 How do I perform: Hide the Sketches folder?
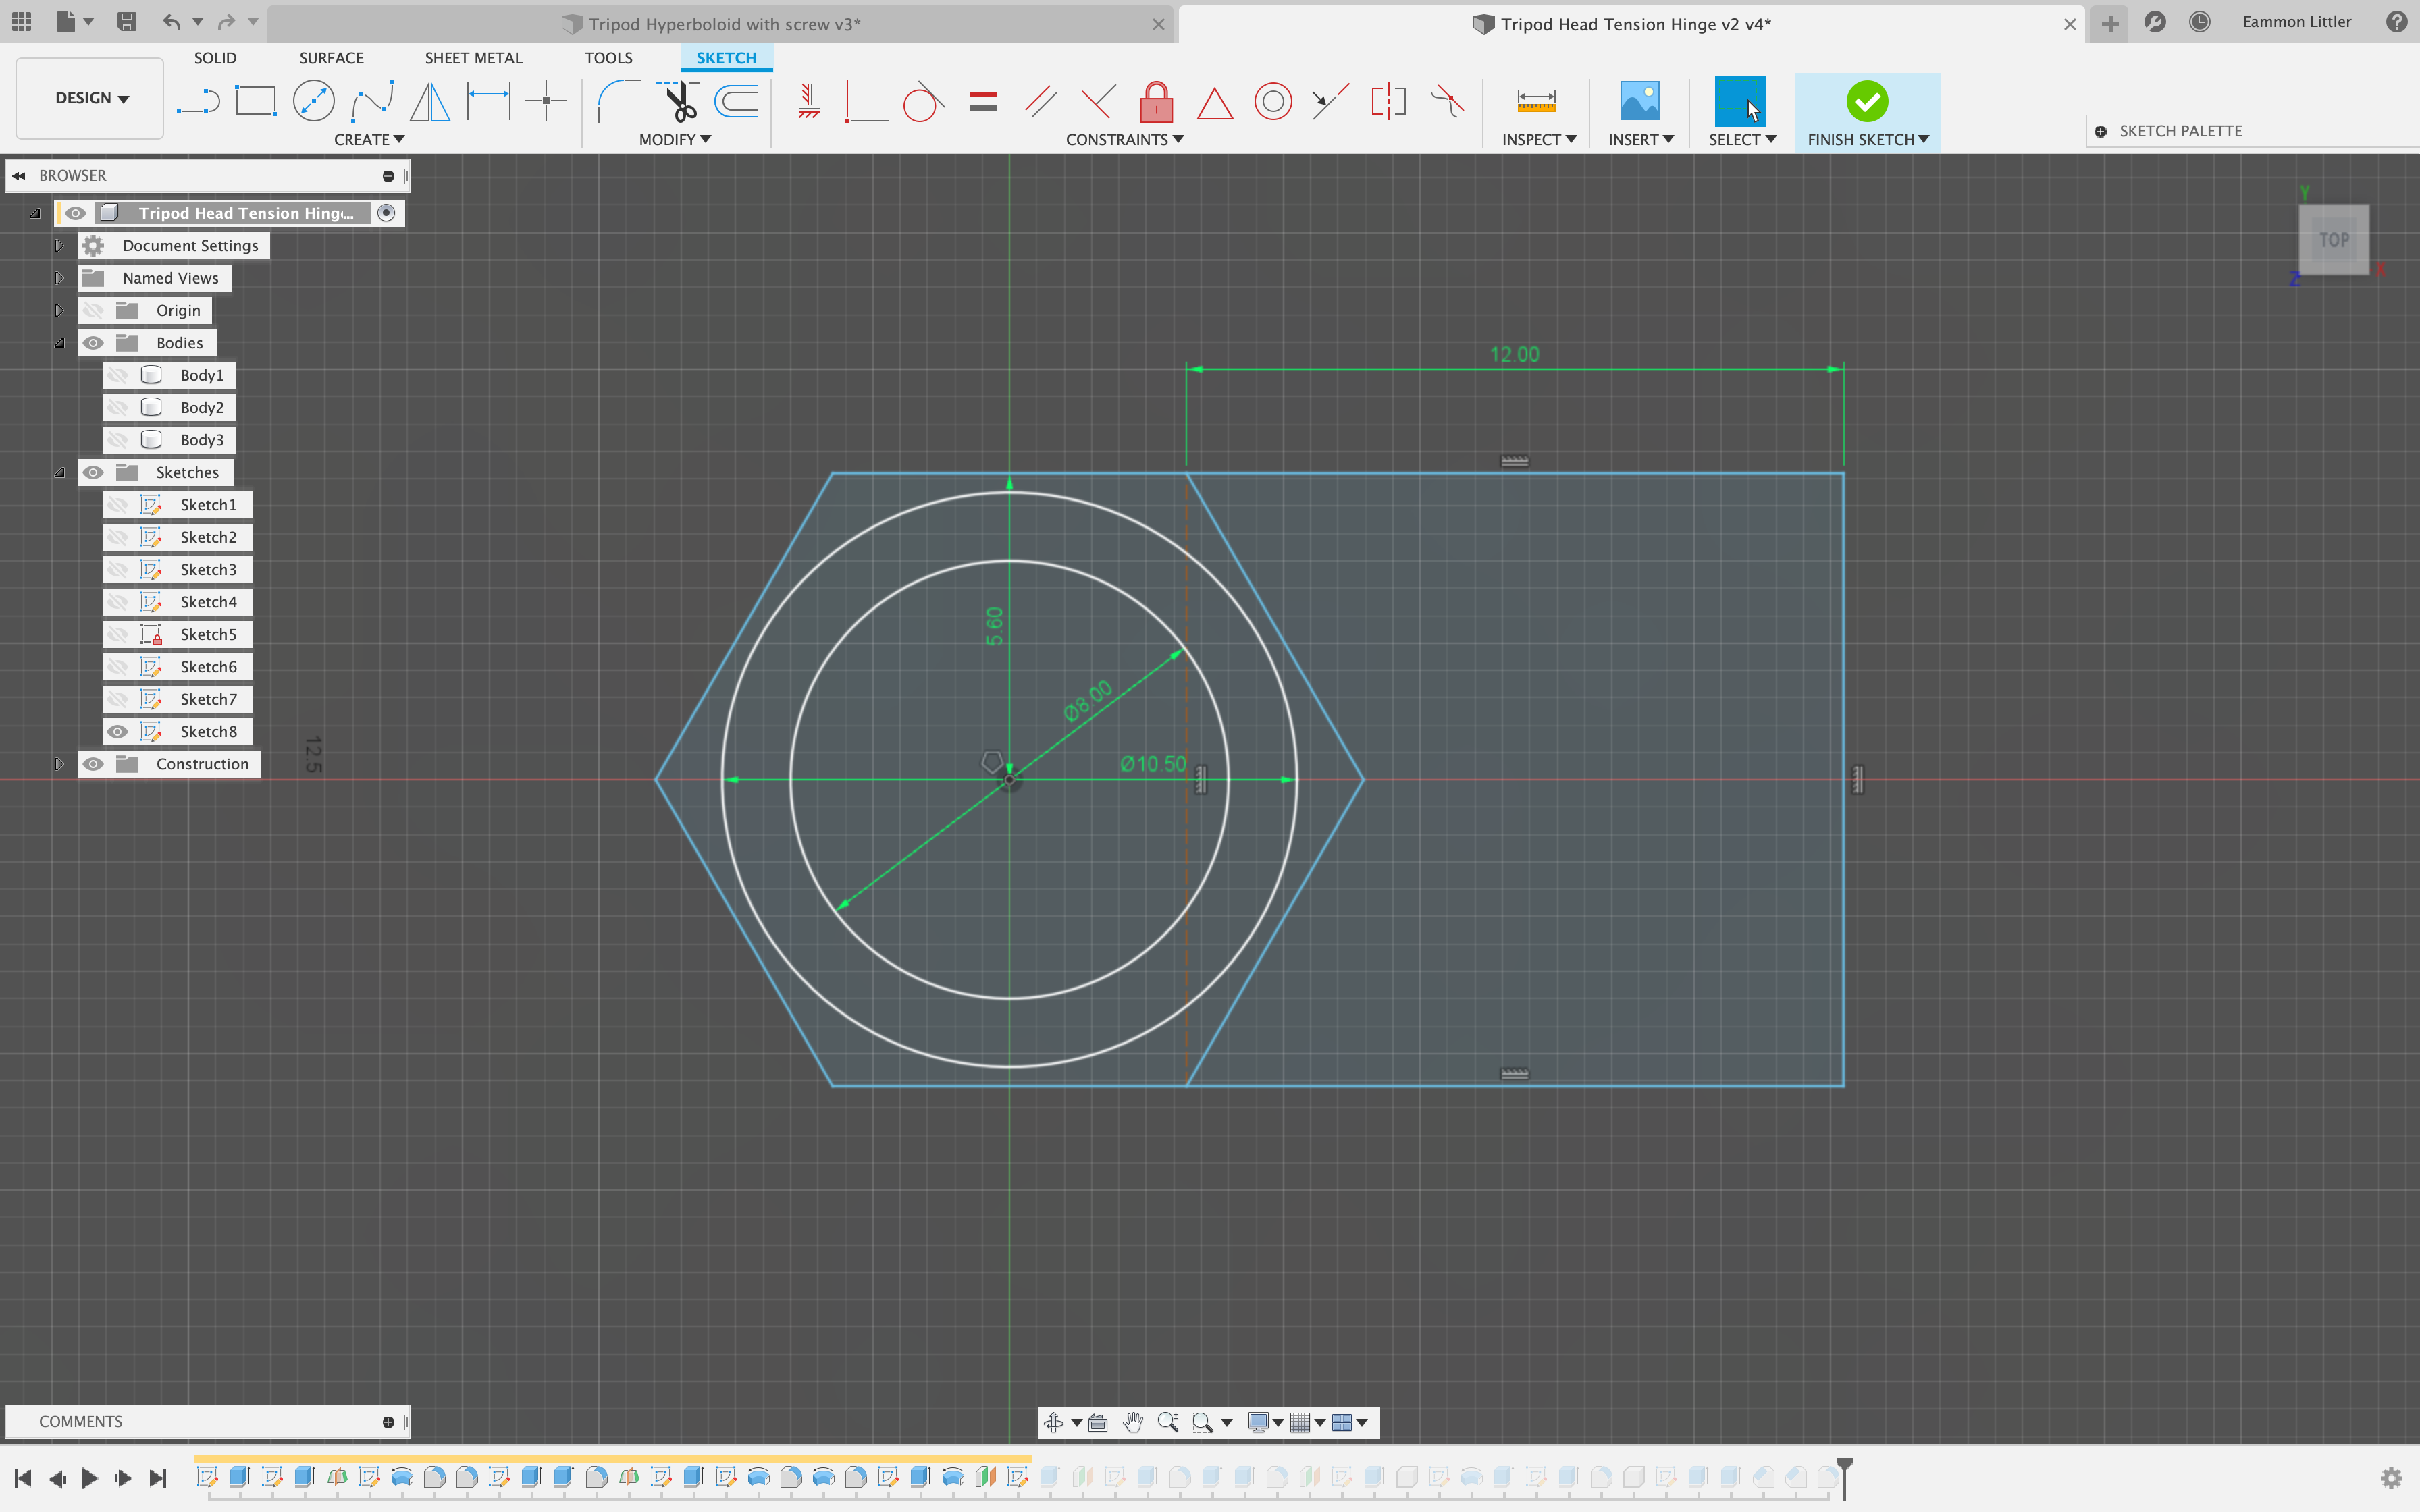(94, 471)
